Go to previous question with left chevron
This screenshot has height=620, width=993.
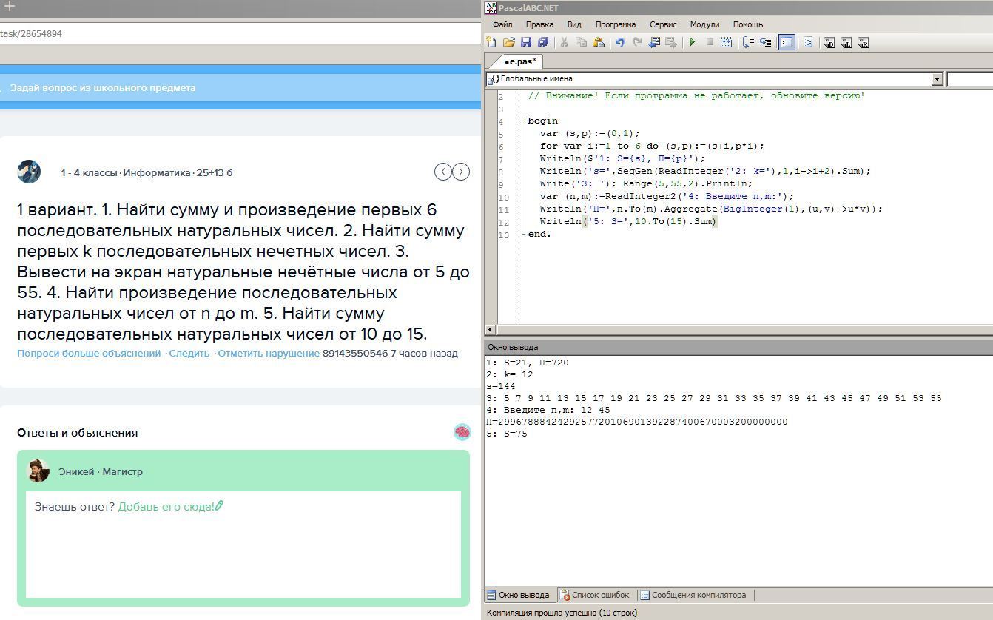tap(442, 172)
